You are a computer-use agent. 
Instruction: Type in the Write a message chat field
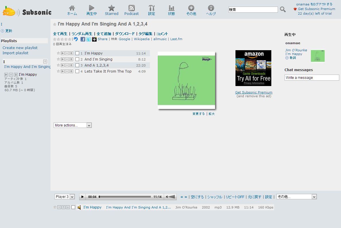[x=312, y=78]
